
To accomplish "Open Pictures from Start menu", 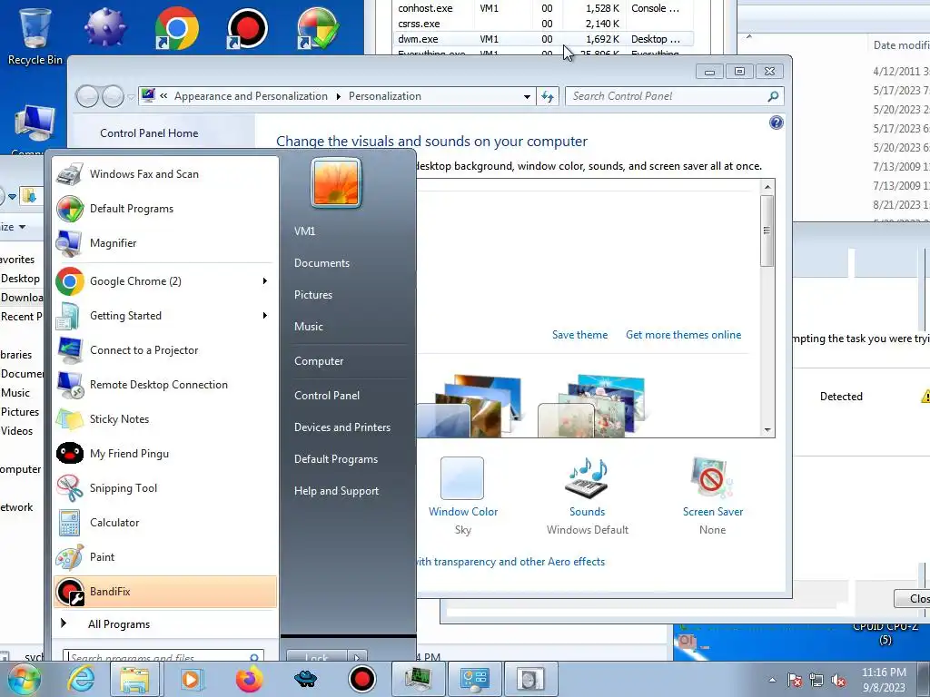I will point(313,295).
